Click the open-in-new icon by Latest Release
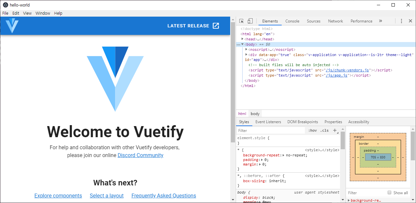416x203 pixels. 216,26
